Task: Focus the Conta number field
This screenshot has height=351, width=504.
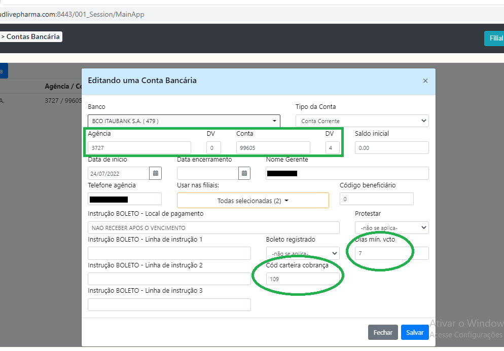Action: [x=273, y=147]
